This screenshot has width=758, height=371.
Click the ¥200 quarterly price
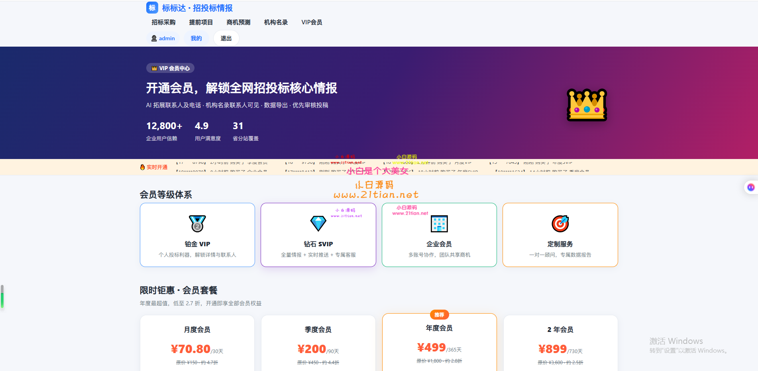[312, 349]
